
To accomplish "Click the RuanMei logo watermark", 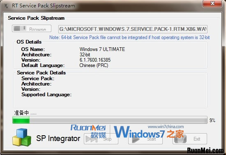I will click(x=88, y=131).
